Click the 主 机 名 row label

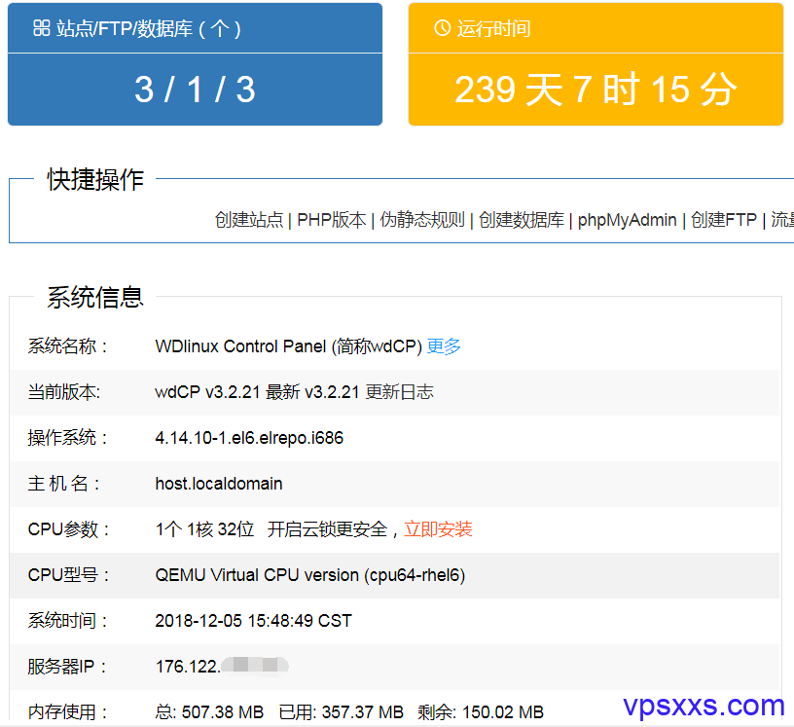[x=64, y=484]
